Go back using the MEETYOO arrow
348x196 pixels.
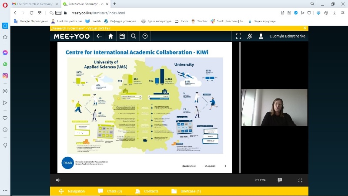[99, 36]
